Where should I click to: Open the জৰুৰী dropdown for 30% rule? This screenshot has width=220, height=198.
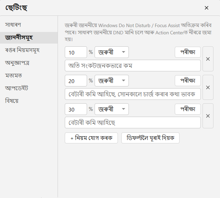(112, 109)
